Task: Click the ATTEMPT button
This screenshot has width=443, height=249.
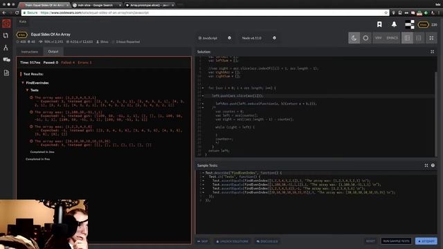Action: [x=426, y=241]
